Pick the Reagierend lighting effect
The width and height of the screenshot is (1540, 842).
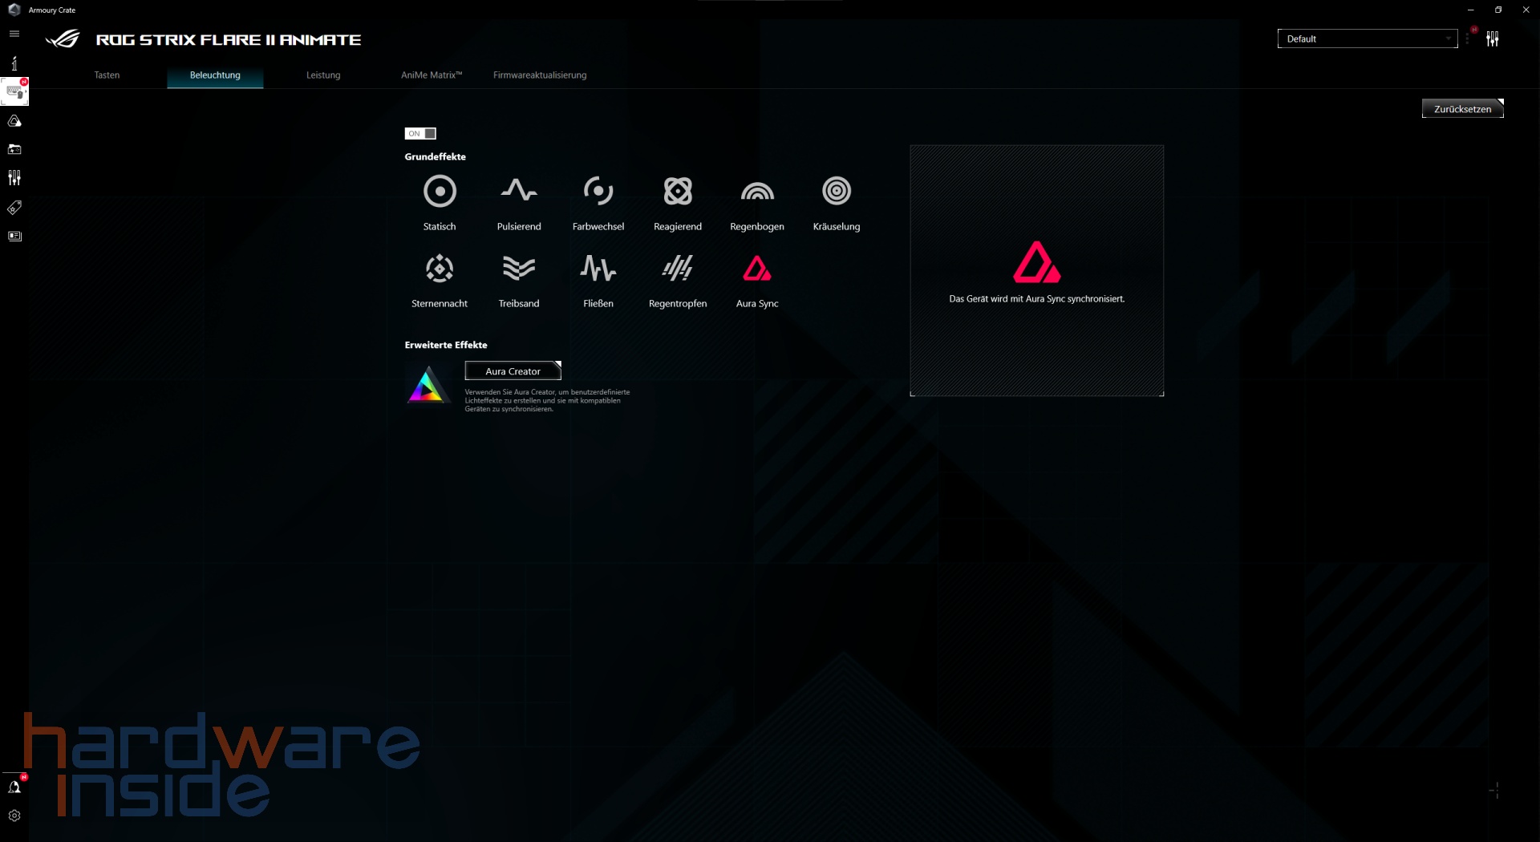tap(678, 192)
